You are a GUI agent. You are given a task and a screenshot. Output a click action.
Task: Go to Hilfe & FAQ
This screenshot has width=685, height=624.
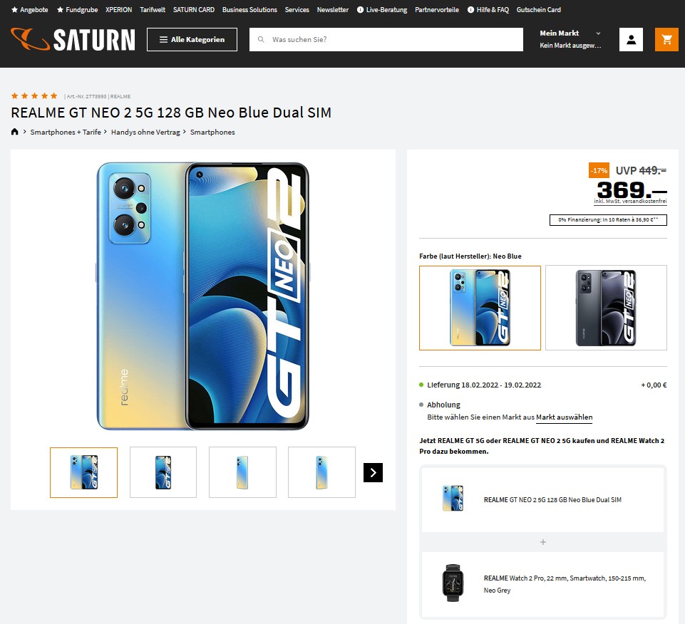pyautogui.click(x=488, y=10)
